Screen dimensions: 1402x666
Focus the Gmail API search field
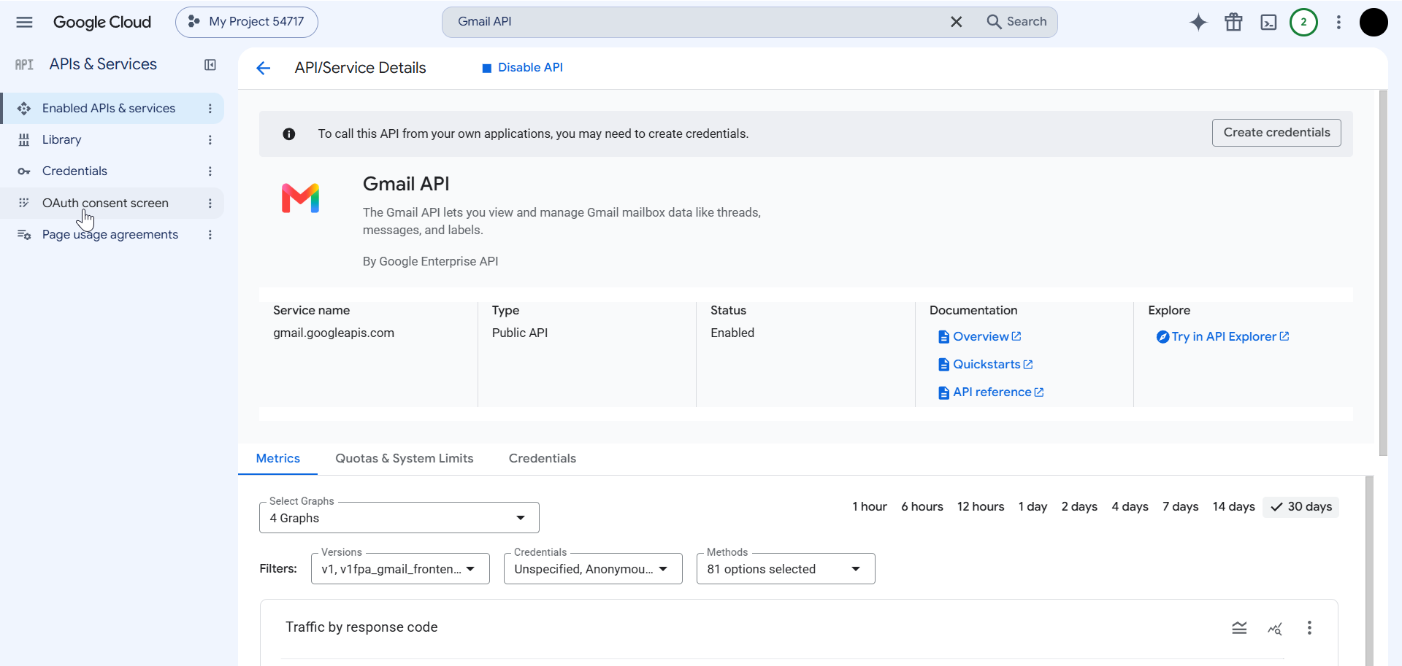[x=694, y=22]
